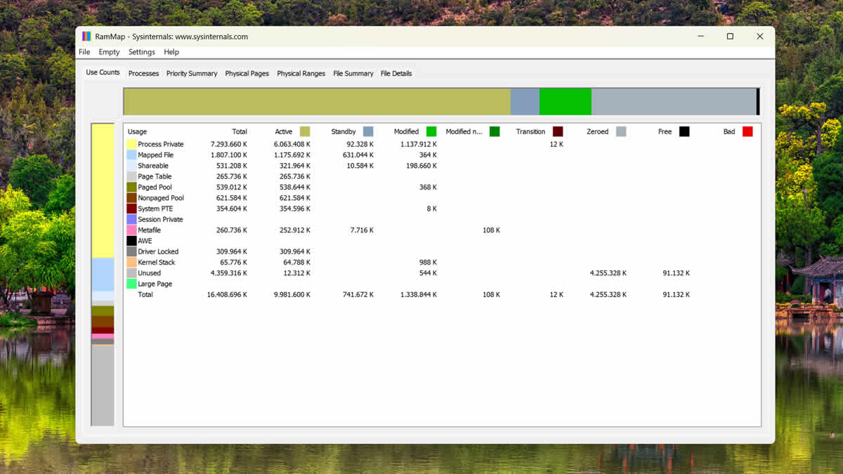Image resolution: width=843 pixels, height=474 pixels.
Task: Click the Total row label at bottom
Action: (145, 294)
